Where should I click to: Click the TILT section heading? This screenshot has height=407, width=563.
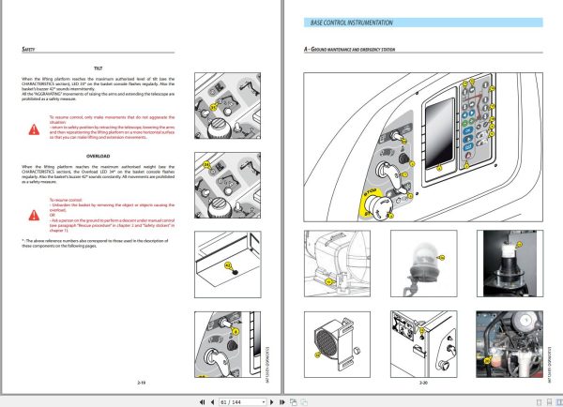[98, 68]
